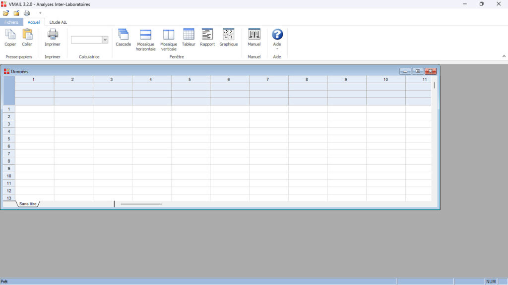The width and height of the screenshot is (508, 285).
Task: Select Mosaïque verticale window layout
Action: (169, 35)
